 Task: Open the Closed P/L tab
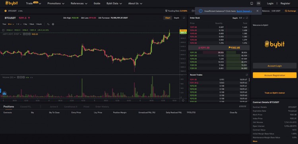coord(26,107)
